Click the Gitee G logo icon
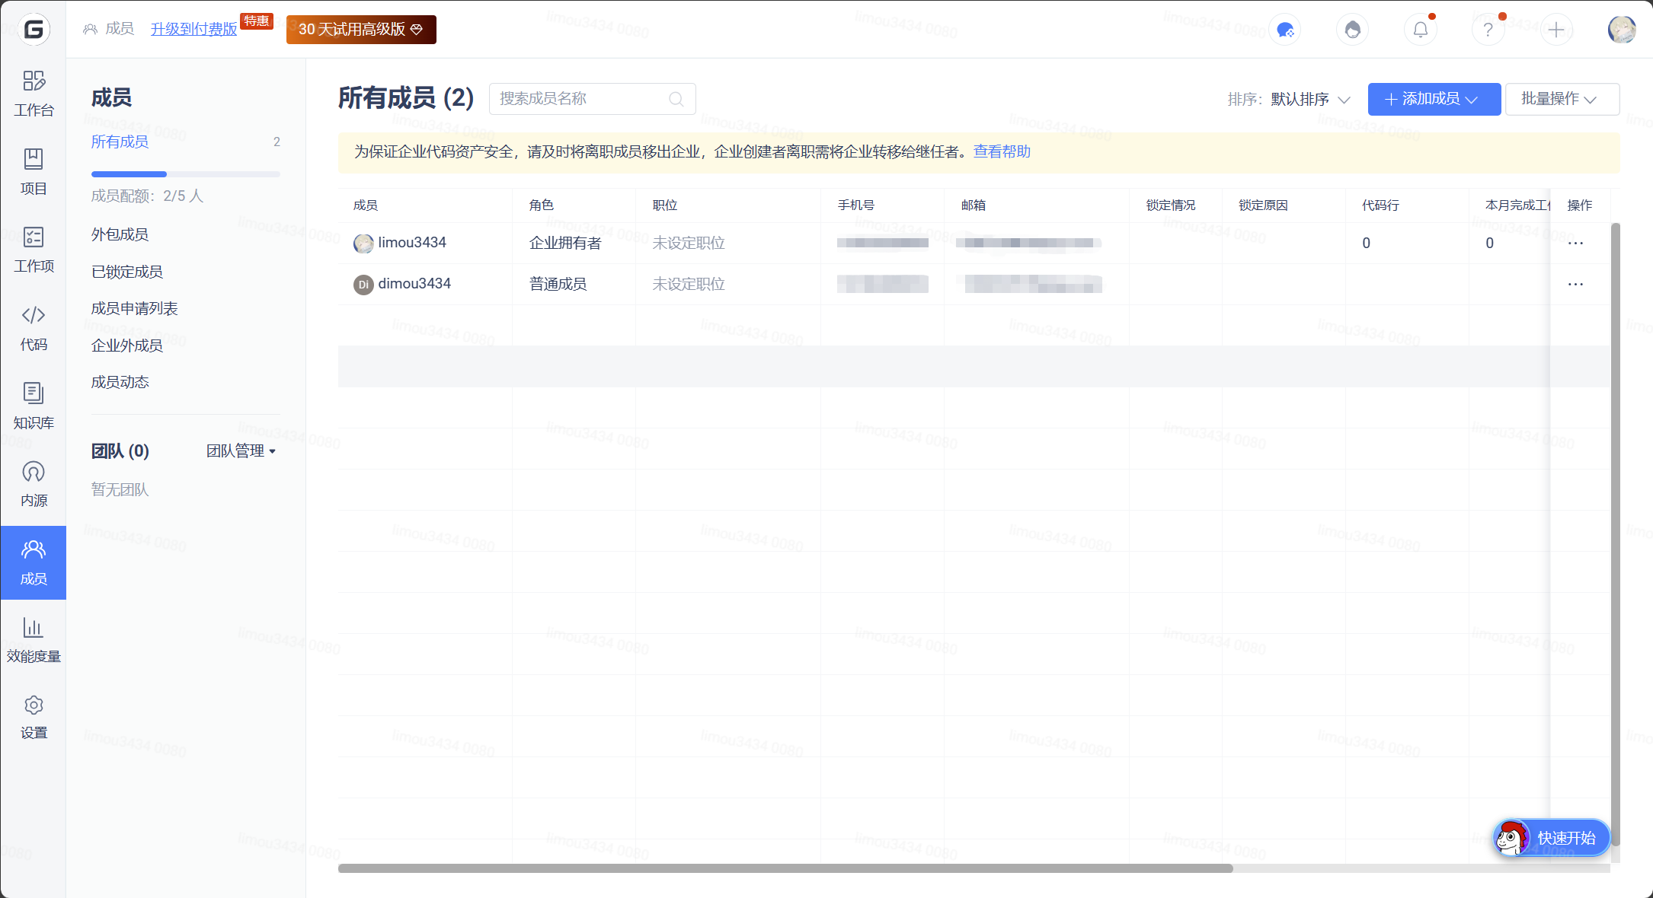The height and width of the screenshot is (898, 1653). pyautogui.click(x=34, y=30)
